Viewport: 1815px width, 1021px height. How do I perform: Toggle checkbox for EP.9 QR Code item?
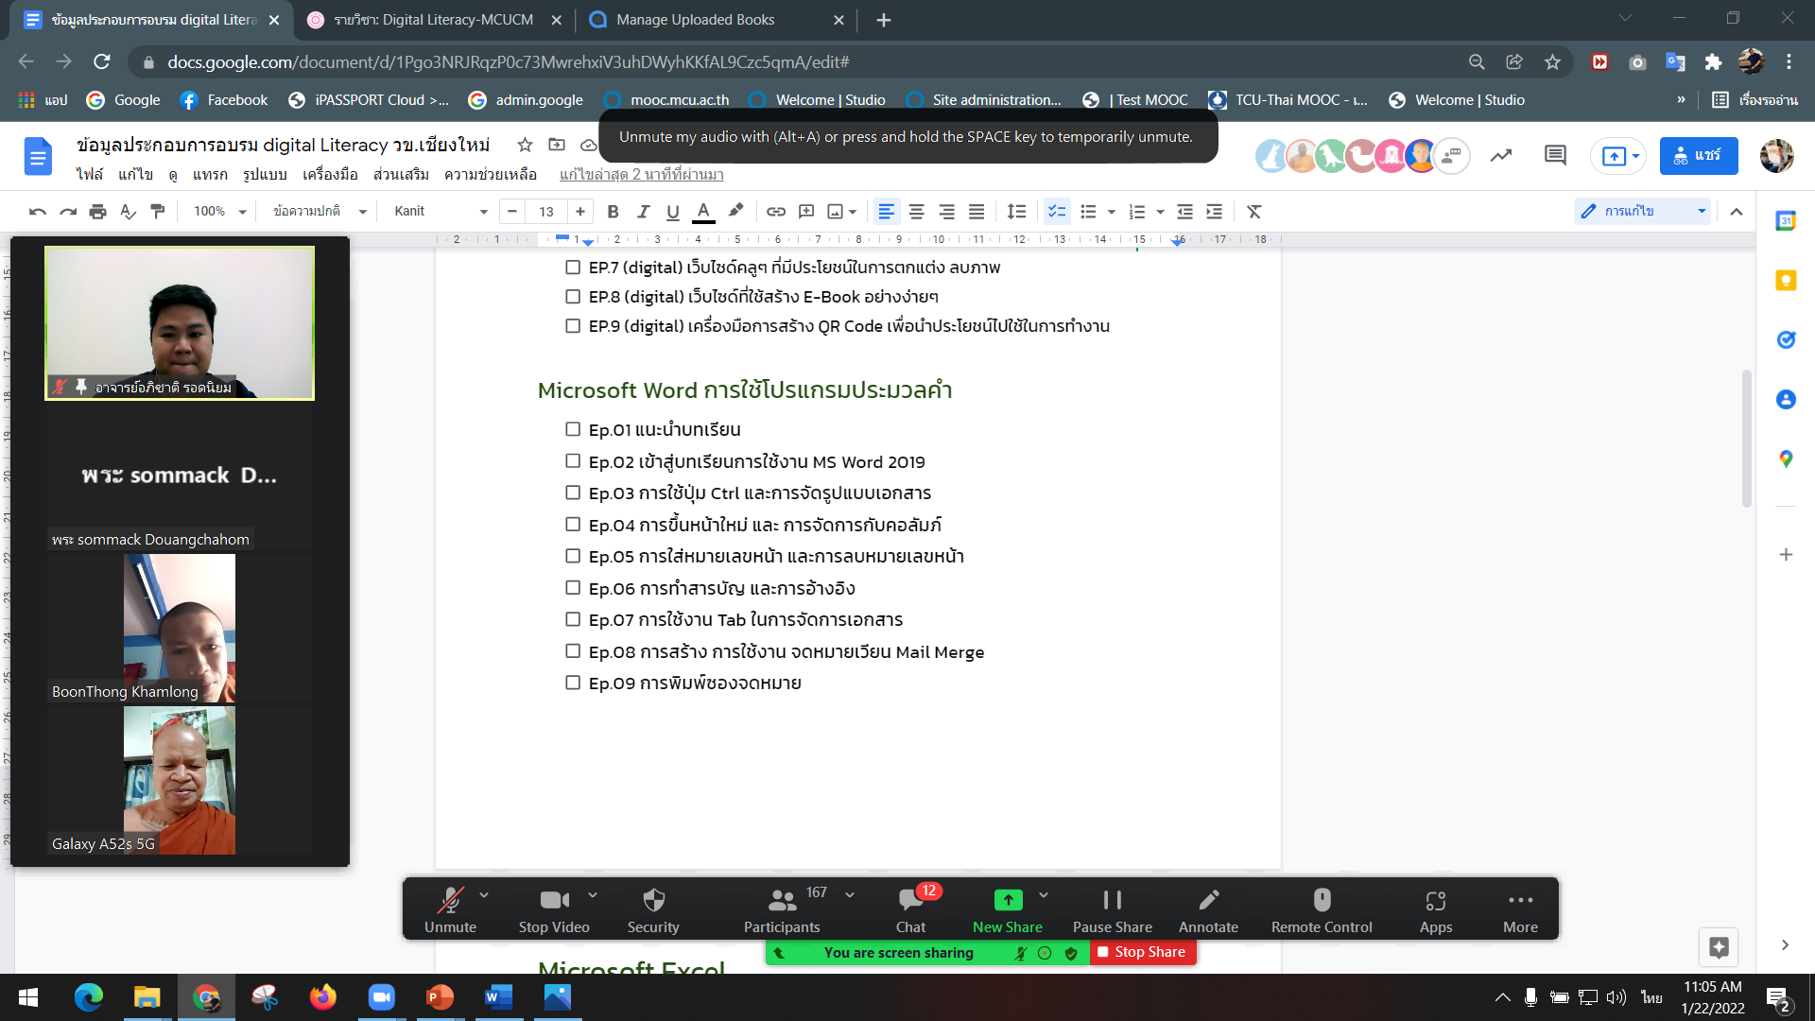[573, 326]
